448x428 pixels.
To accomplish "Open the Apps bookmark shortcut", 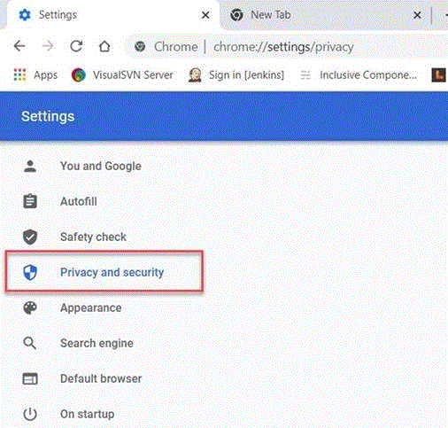I will pos(35,74).
